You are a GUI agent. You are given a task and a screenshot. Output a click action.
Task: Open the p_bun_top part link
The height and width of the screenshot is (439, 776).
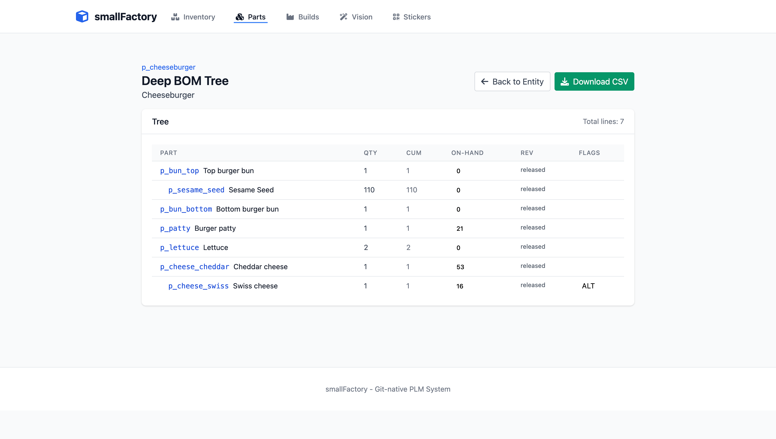tap(179, 171)
